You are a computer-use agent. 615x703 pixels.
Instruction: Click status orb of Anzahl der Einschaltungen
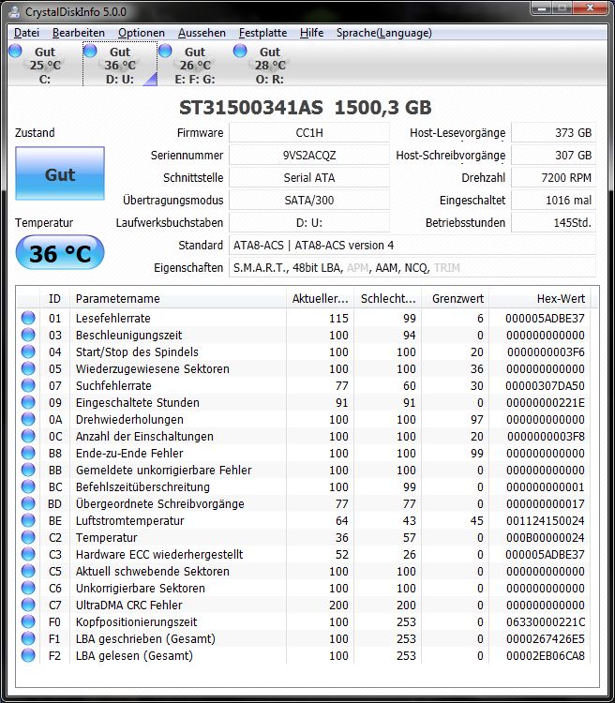28,436
